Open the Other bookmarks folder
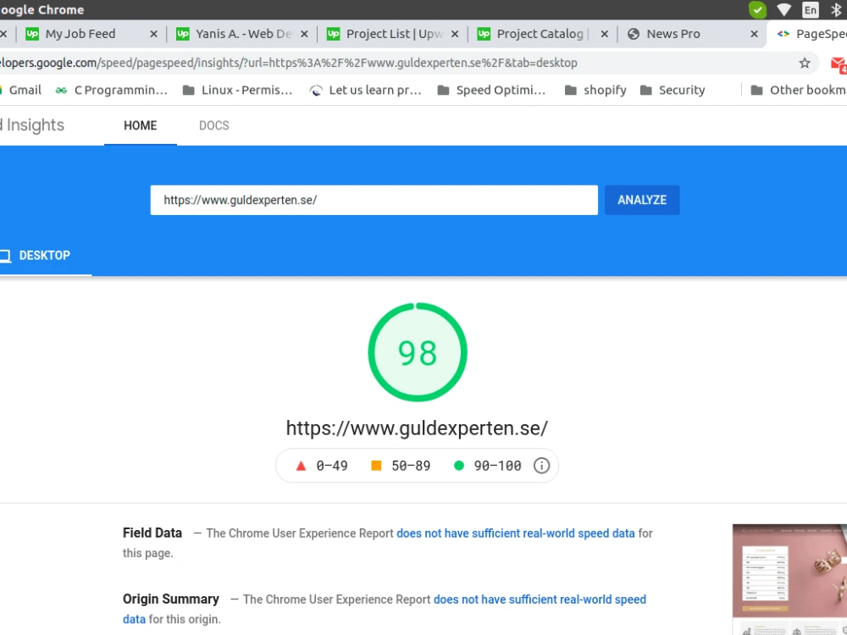This screenshot has width=847, height=635. click(799, 91)
